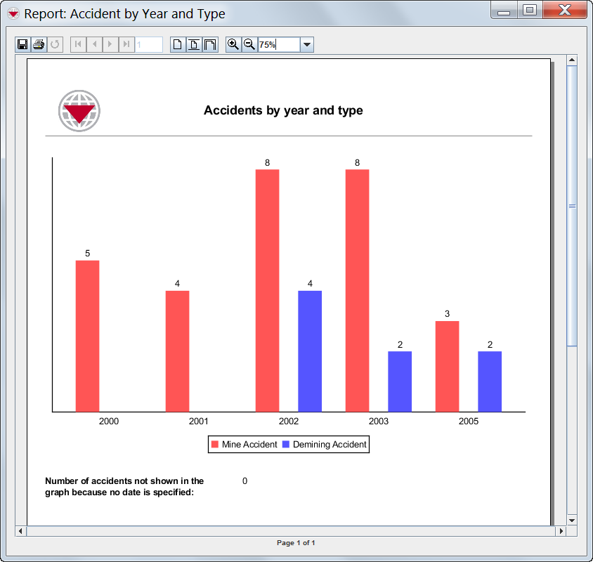
Task: Click the page number field
Action: (x=149, y=45)
